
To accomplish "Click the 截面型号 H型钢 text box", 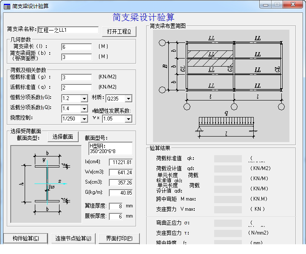I will (110, 148).
